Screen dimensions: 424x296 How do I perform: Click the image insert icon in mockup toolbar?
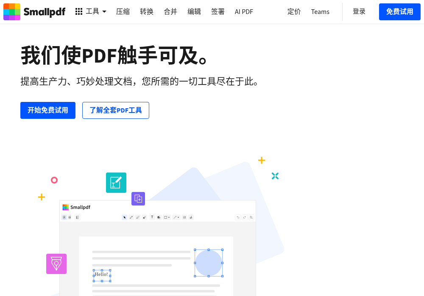pyautogui.click(x=184, y=217)
